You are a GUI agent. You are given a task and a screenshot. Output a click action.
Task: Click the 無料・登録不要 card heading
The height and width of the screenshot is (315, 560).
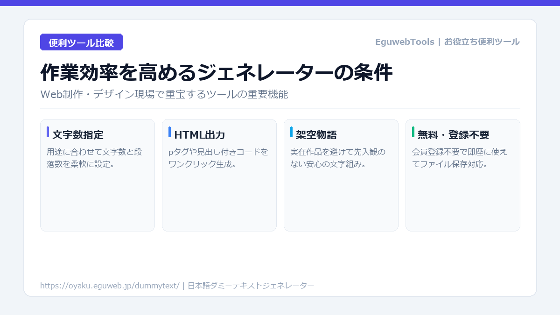[454, 135]
